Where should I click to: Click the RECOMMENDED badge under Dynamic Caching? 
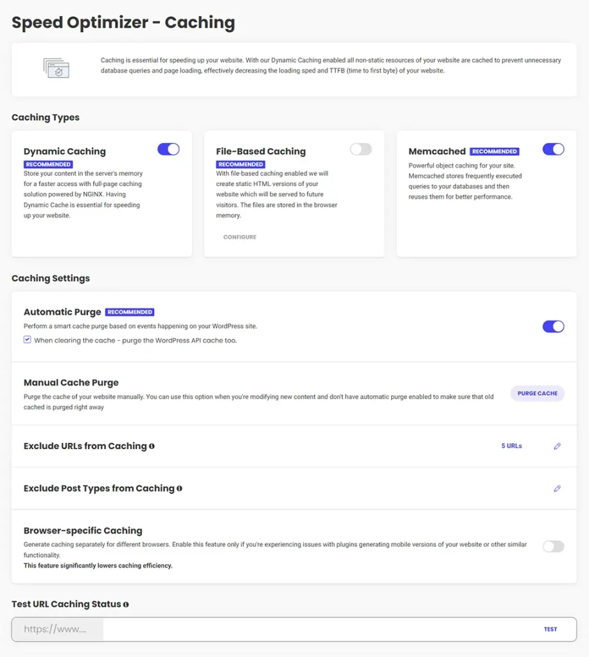pyautogui.click(x=48, y=164)
